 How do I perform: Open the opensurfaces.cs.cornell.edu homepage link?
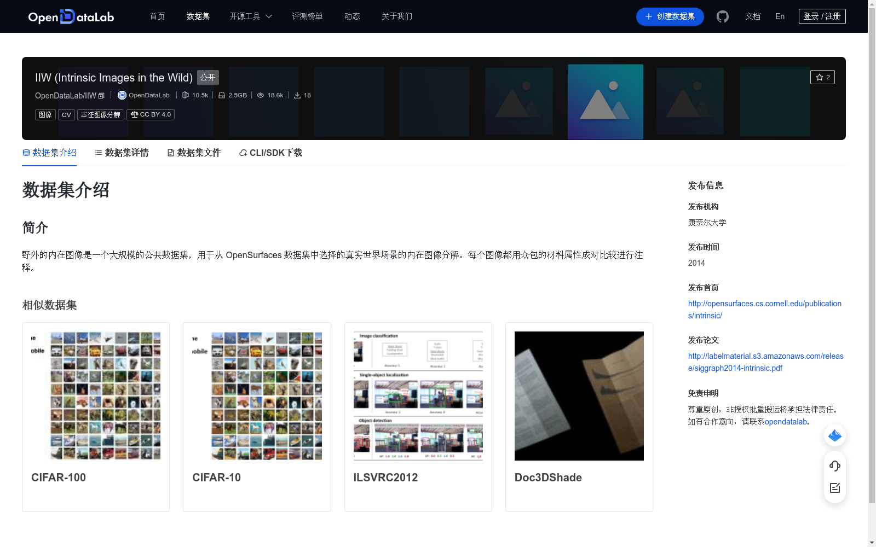click(764, 310)
